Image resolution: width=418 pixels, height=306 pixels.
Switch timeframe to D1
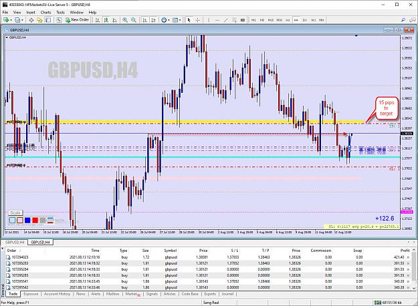tap(305, 20)
